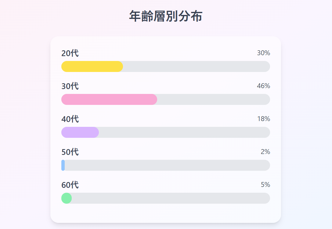Select the 40代 label text
The height and width of the screenshot is (229, 332).
point(70,119)
